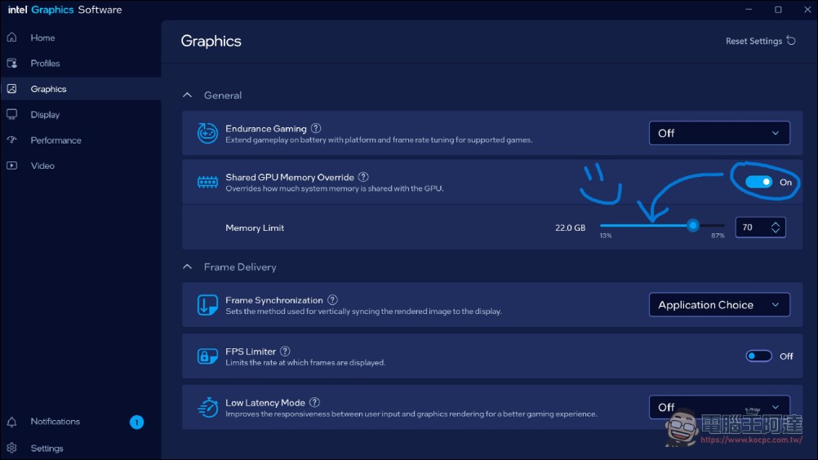Enable the FPS Limiter toggle
This screenshot has height=460, width=818.
(x=758, y=356)
